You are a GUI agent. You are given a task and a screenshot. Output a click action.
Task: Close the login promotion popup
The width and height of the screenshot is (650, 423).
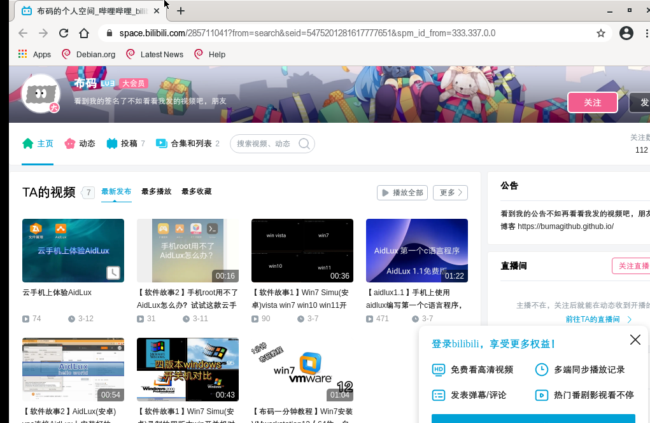[x=635, y=340]
